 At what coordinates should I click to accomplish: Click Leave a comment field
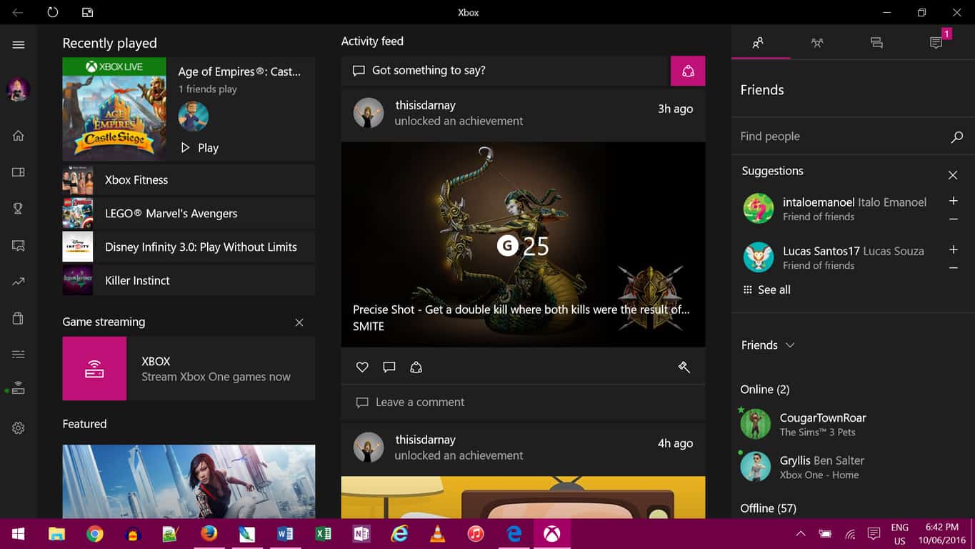click(x=523, y=402)
